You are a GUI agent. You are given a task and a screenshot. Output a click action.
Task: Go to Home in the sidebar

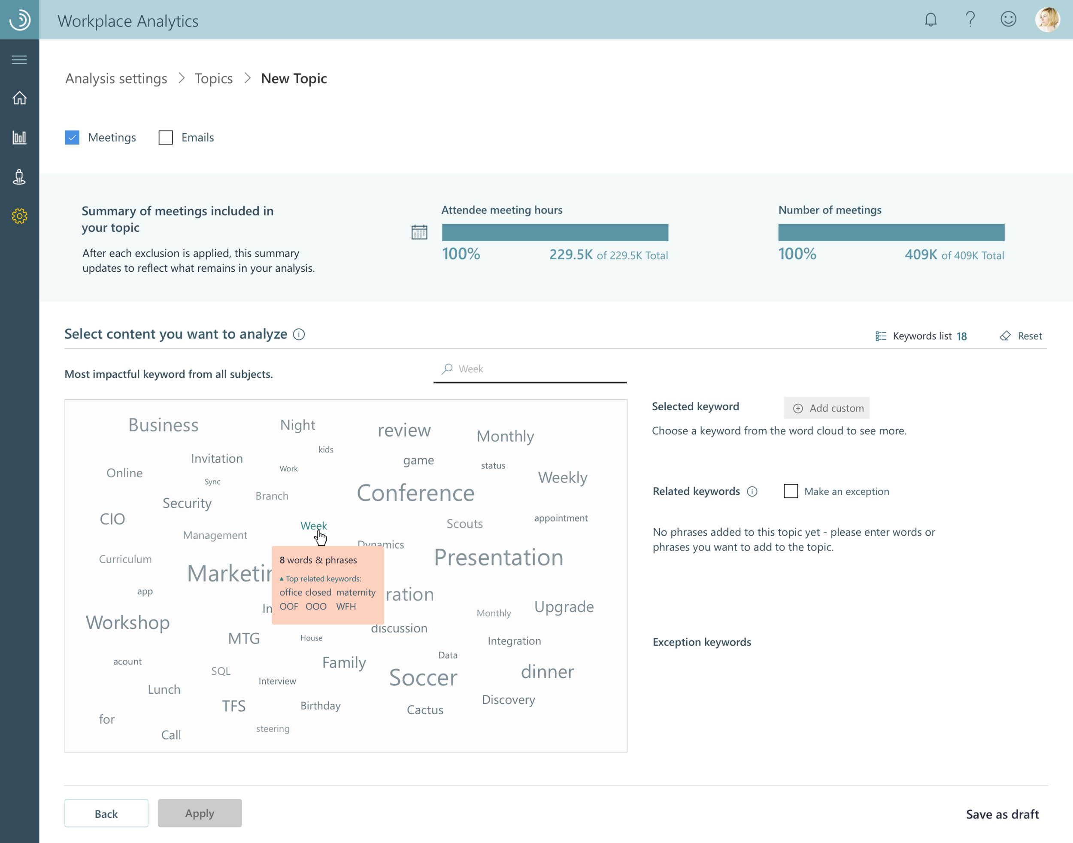pyautogui.click(x=19, y=98)
